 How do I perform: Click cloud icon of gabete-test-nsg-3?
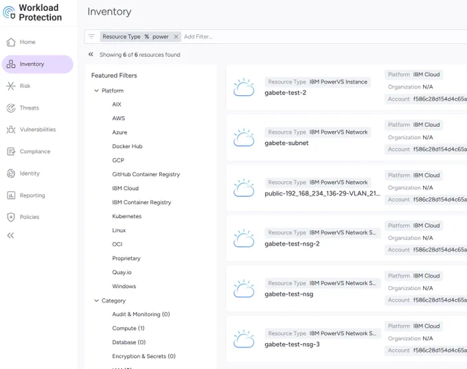coord(244,339)
